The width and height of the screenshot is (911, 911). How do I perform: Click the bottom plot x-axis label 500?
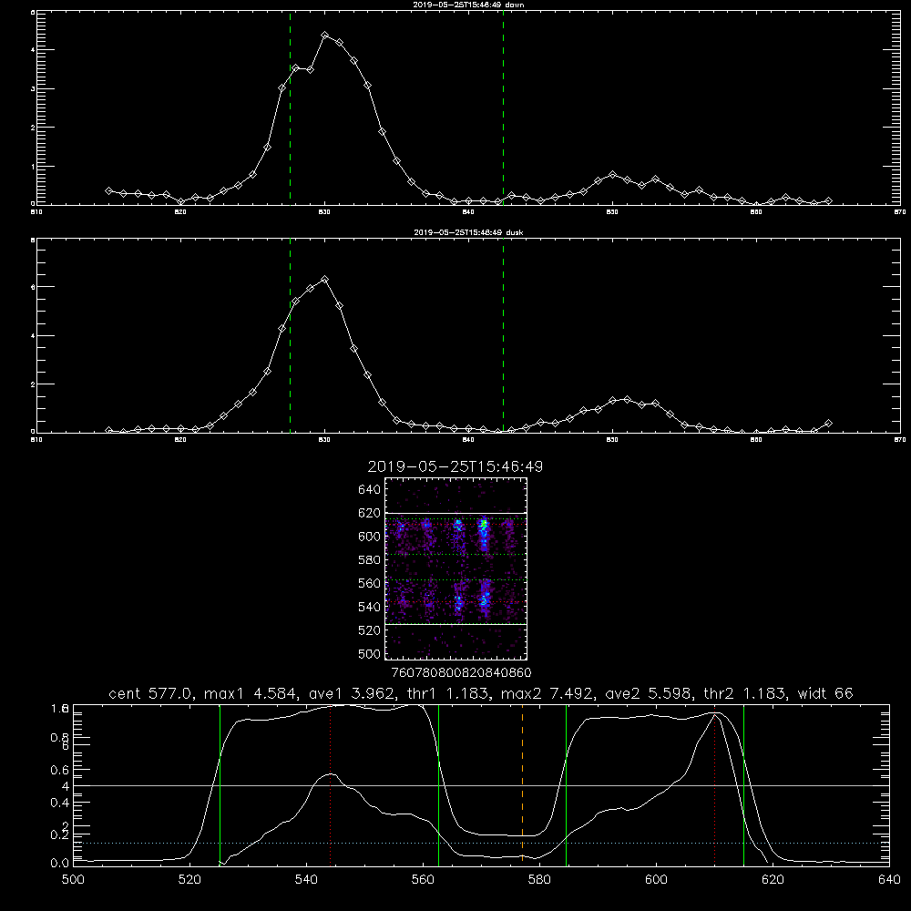(x=73, y=880)
